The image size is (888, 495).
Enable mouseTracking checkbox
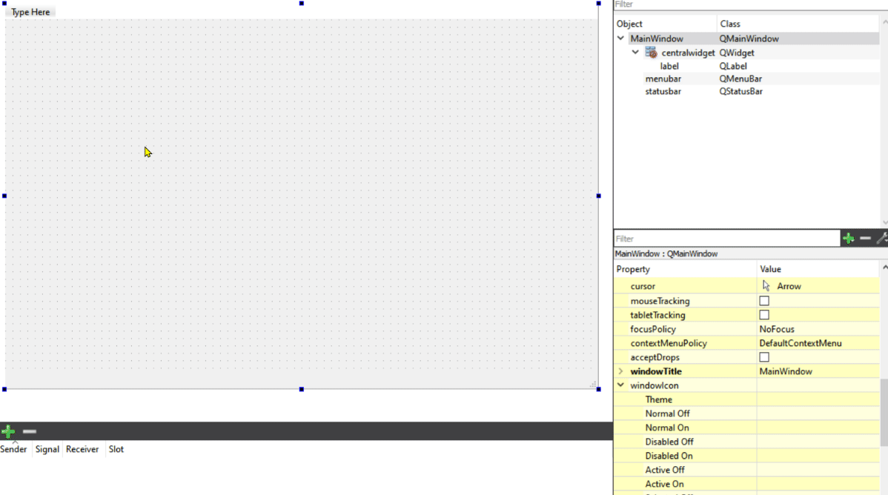tap(763, 300)
